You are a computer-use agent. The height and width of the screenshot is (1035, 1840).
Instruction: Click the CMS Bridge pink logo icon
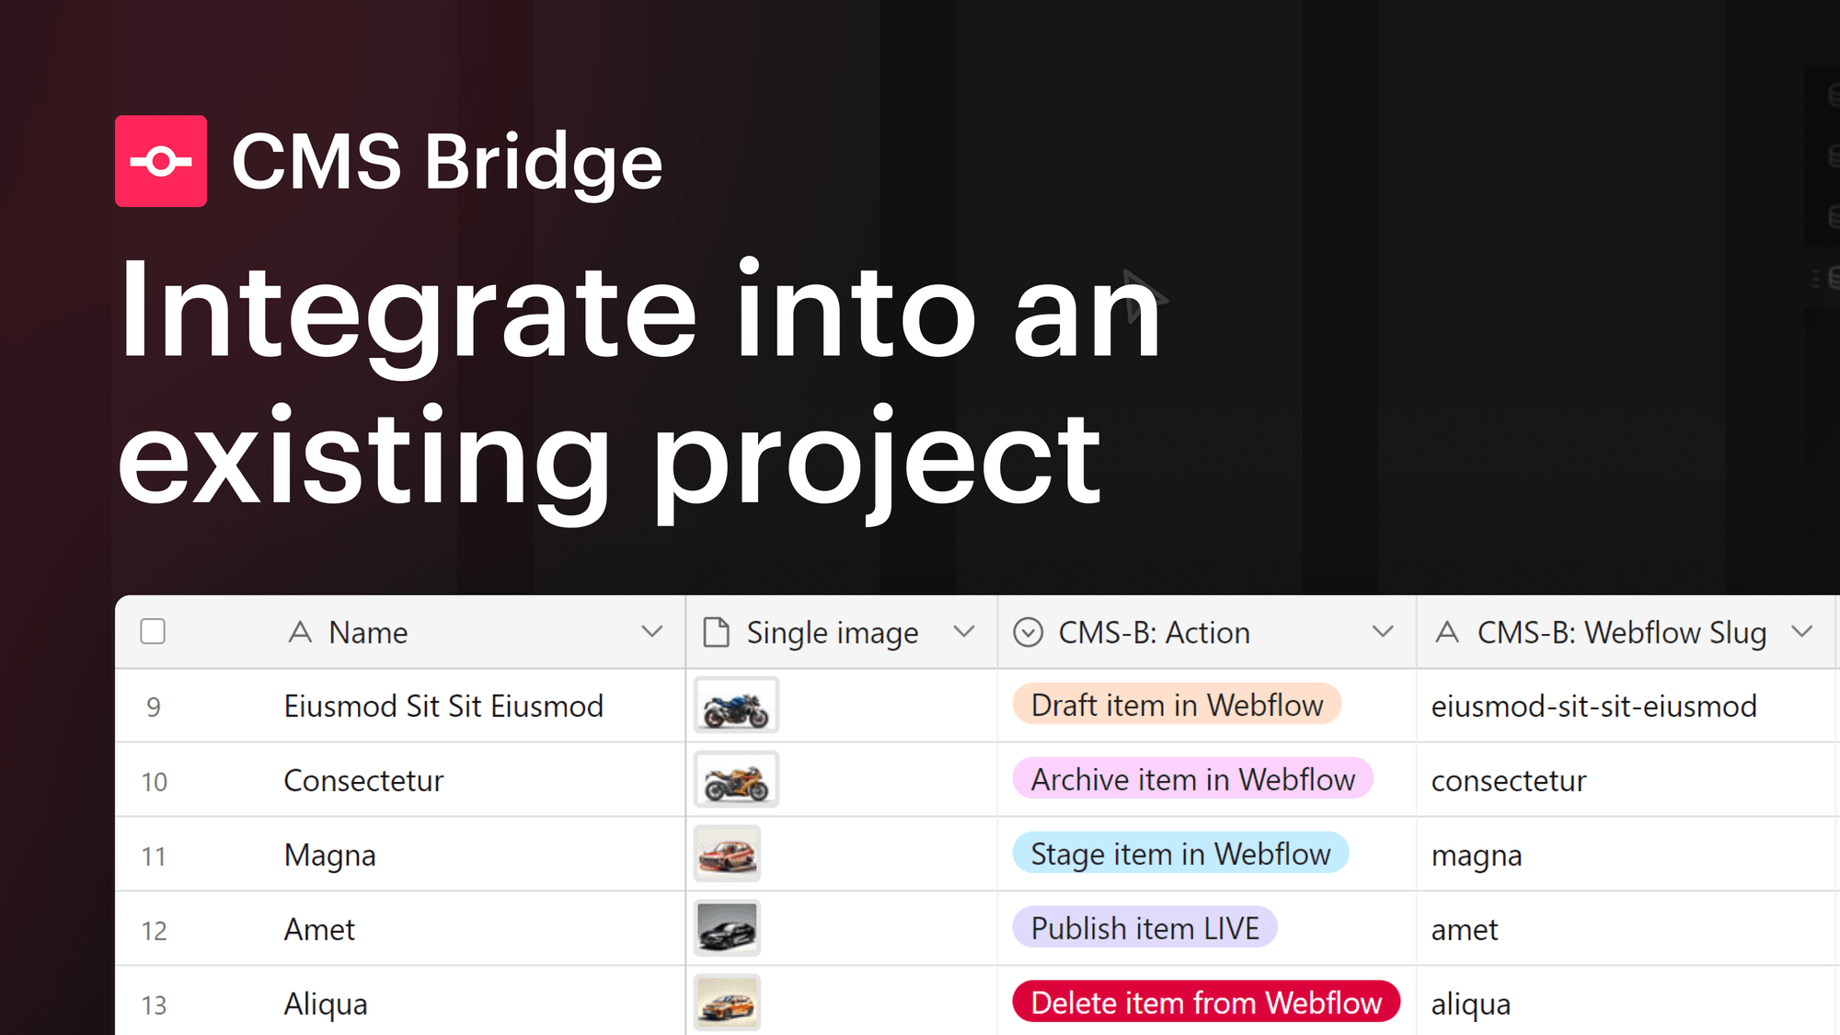tap(161, 161)
